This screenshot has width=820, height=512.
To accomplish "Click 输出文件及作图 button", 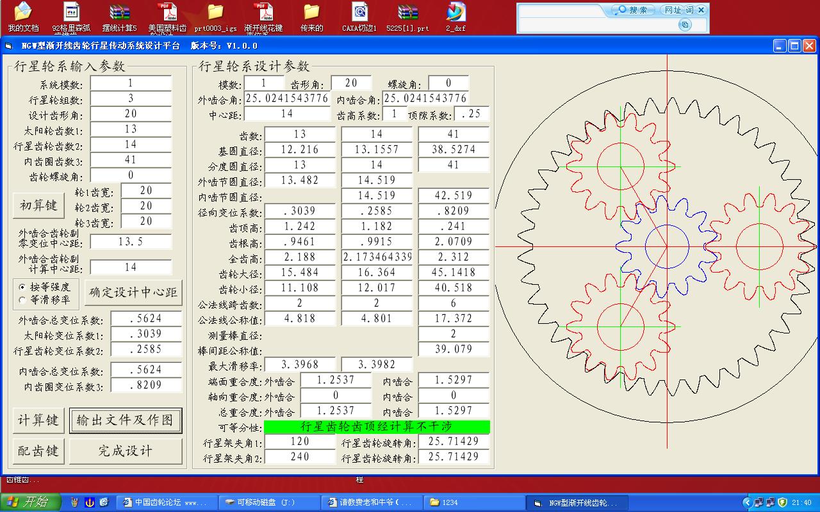I will [x=126, y=420].
